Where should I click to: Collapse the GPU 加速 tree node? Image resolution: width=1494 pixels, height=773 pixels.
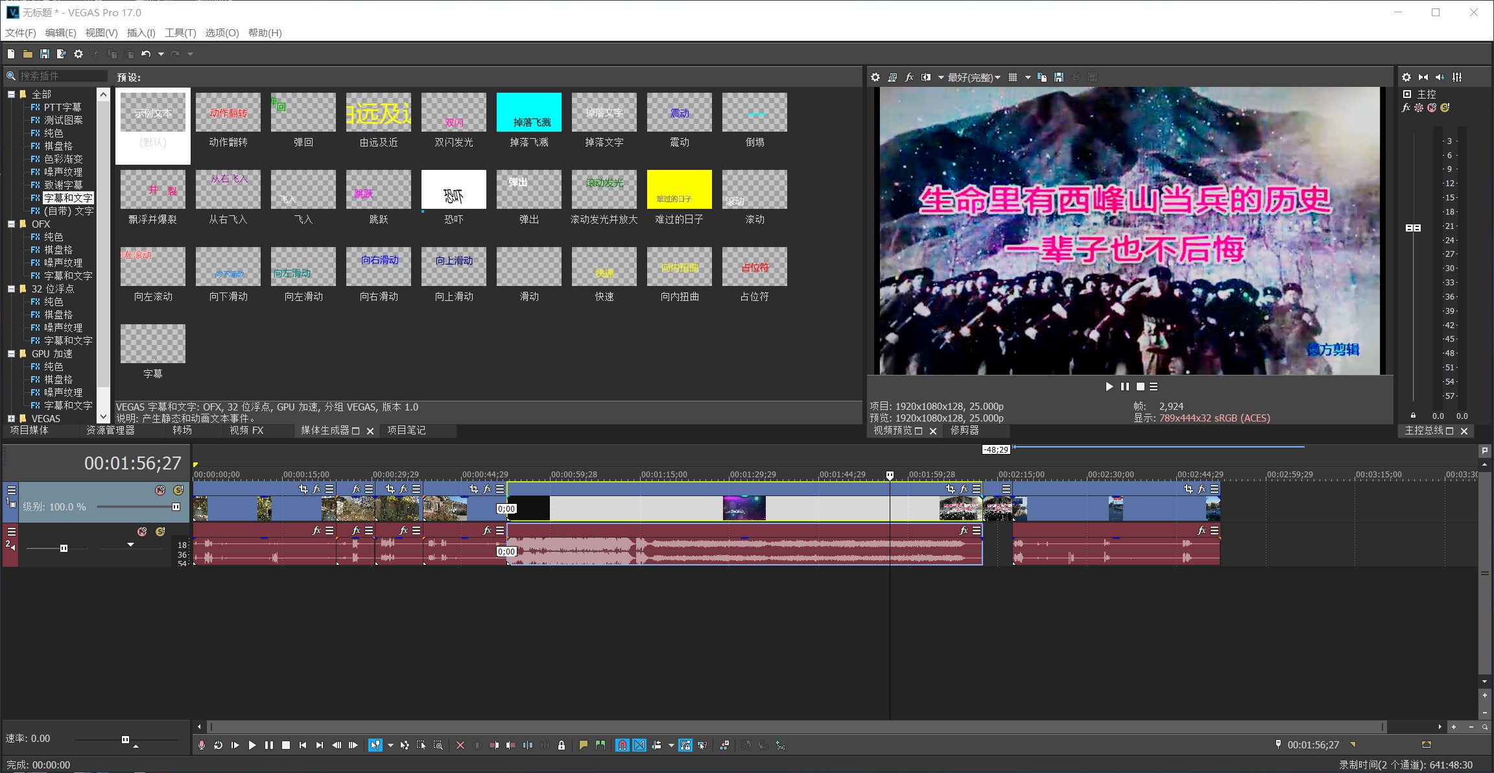coord(11,353)
